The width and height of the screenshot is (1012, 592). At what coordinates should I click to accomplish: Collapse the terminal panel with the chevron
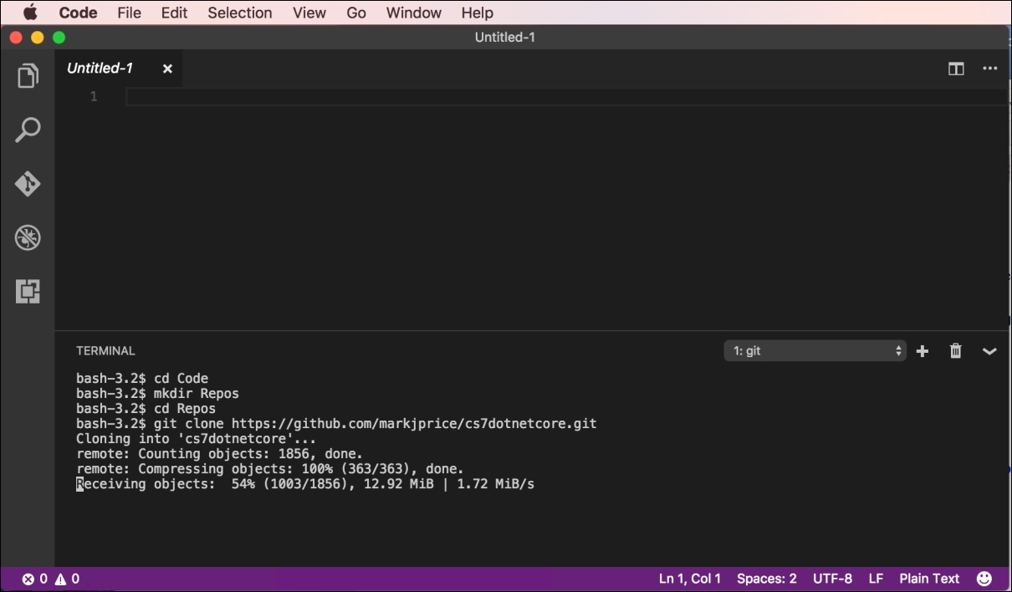tap(989, 351)
